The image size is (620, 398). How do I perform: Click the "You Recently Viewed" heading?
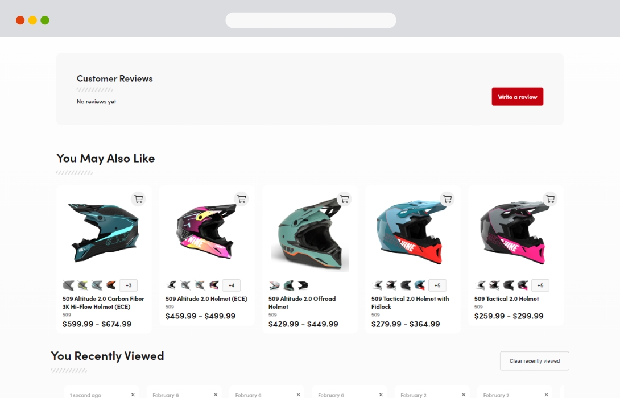107,356
